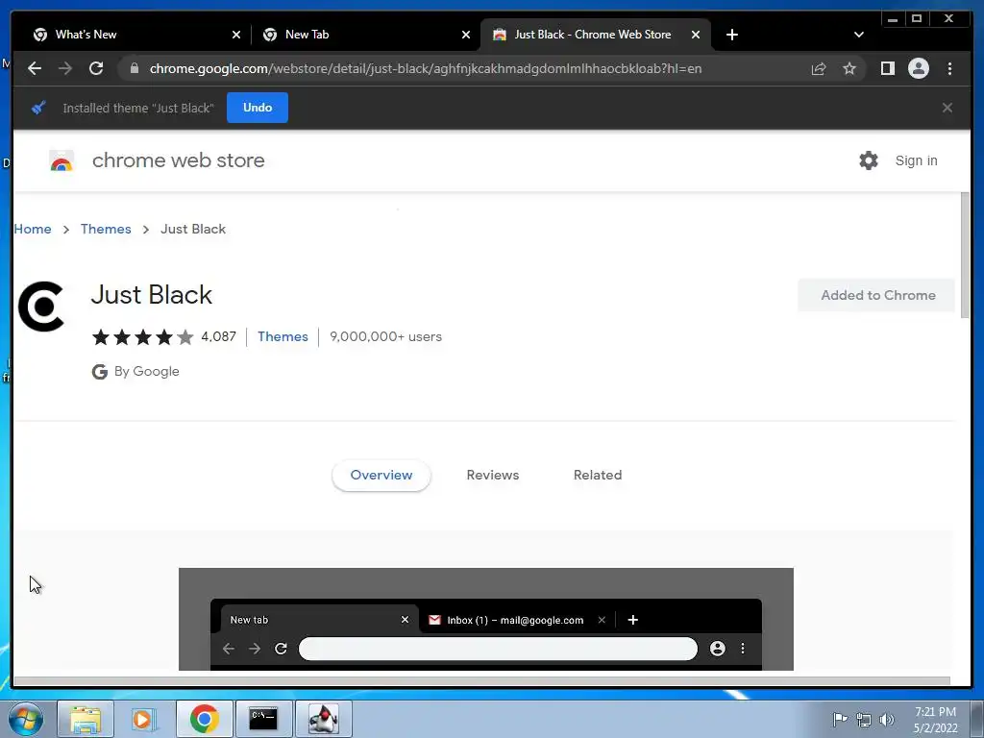Screen dimensions: 984x738
Task: Click the Just Black breadcrumb text
Action: [x=192, y=229]
